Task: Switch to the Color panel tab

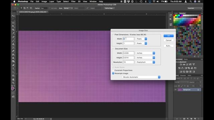Action: click(x=176, y=13)
